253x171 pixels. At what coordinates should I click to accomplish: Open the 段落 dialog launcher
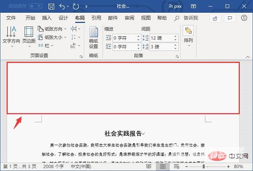(177, 56)
